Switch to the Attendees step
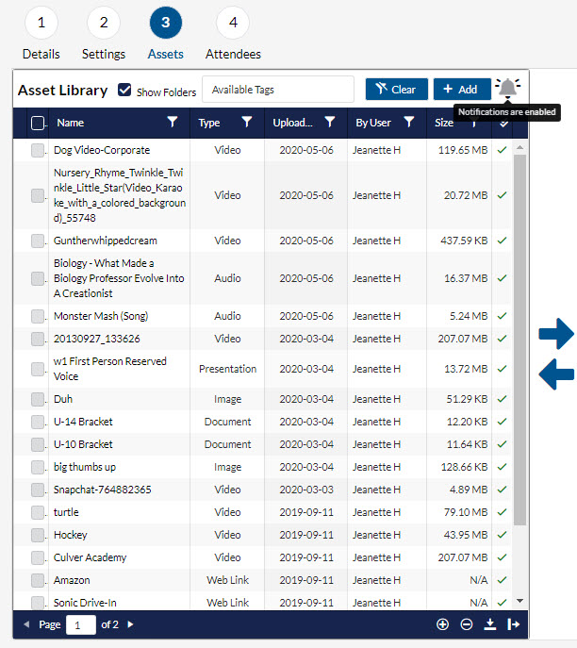 (233, 23)
